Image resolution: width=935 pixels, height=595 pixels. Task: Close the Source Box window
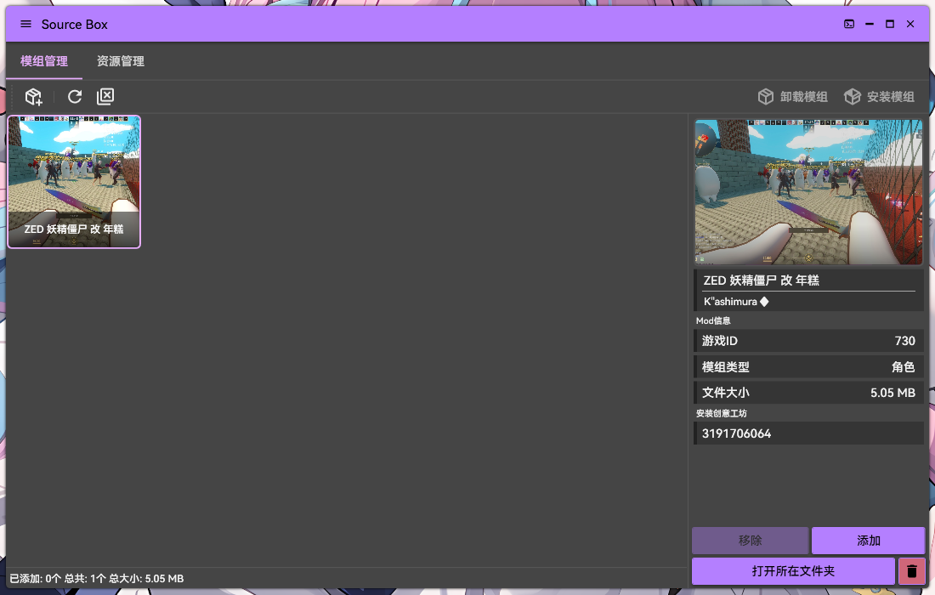910,25
